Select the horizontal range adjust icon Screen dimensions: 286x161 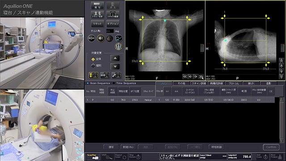[105, 75]
